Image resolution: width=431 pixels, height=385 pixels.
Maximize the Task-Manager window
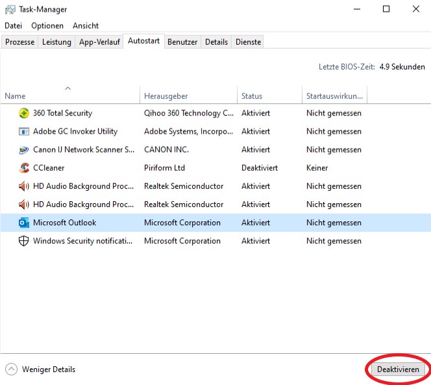click(386, 9)
